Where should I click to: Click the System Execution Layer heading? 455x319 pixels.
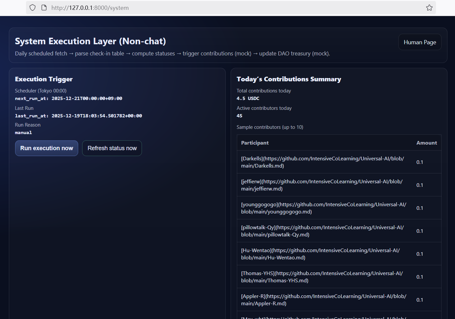(90, 41)
